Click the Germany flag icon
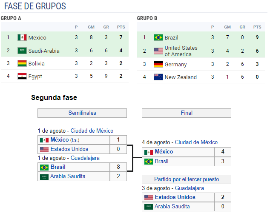 (x=158, y=64)
